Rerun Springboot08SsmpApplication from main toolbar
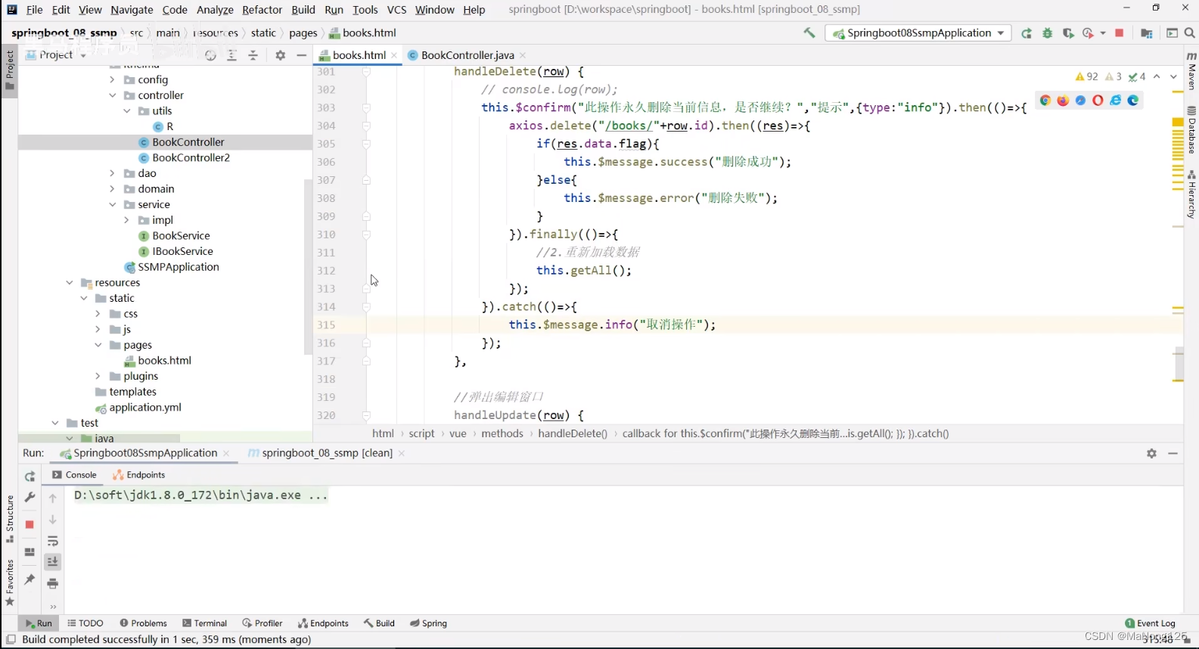 (x=1027, y=33)
